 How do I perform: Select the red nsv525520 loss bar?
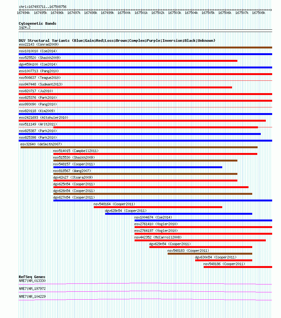pyautogui.click(x=128, y=61)
